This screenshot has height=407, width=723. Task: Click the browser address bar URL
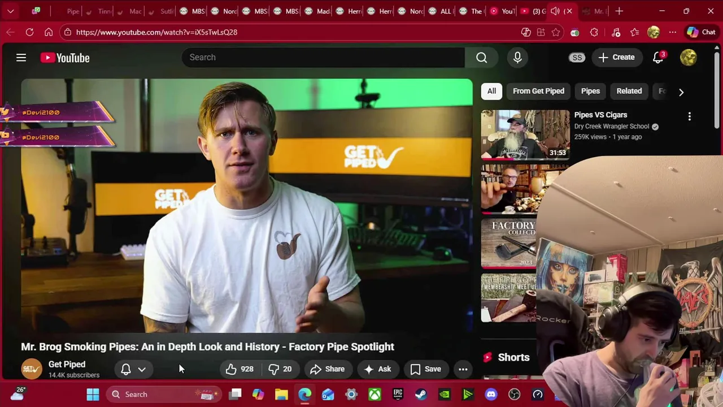click(x=156, y=32)
